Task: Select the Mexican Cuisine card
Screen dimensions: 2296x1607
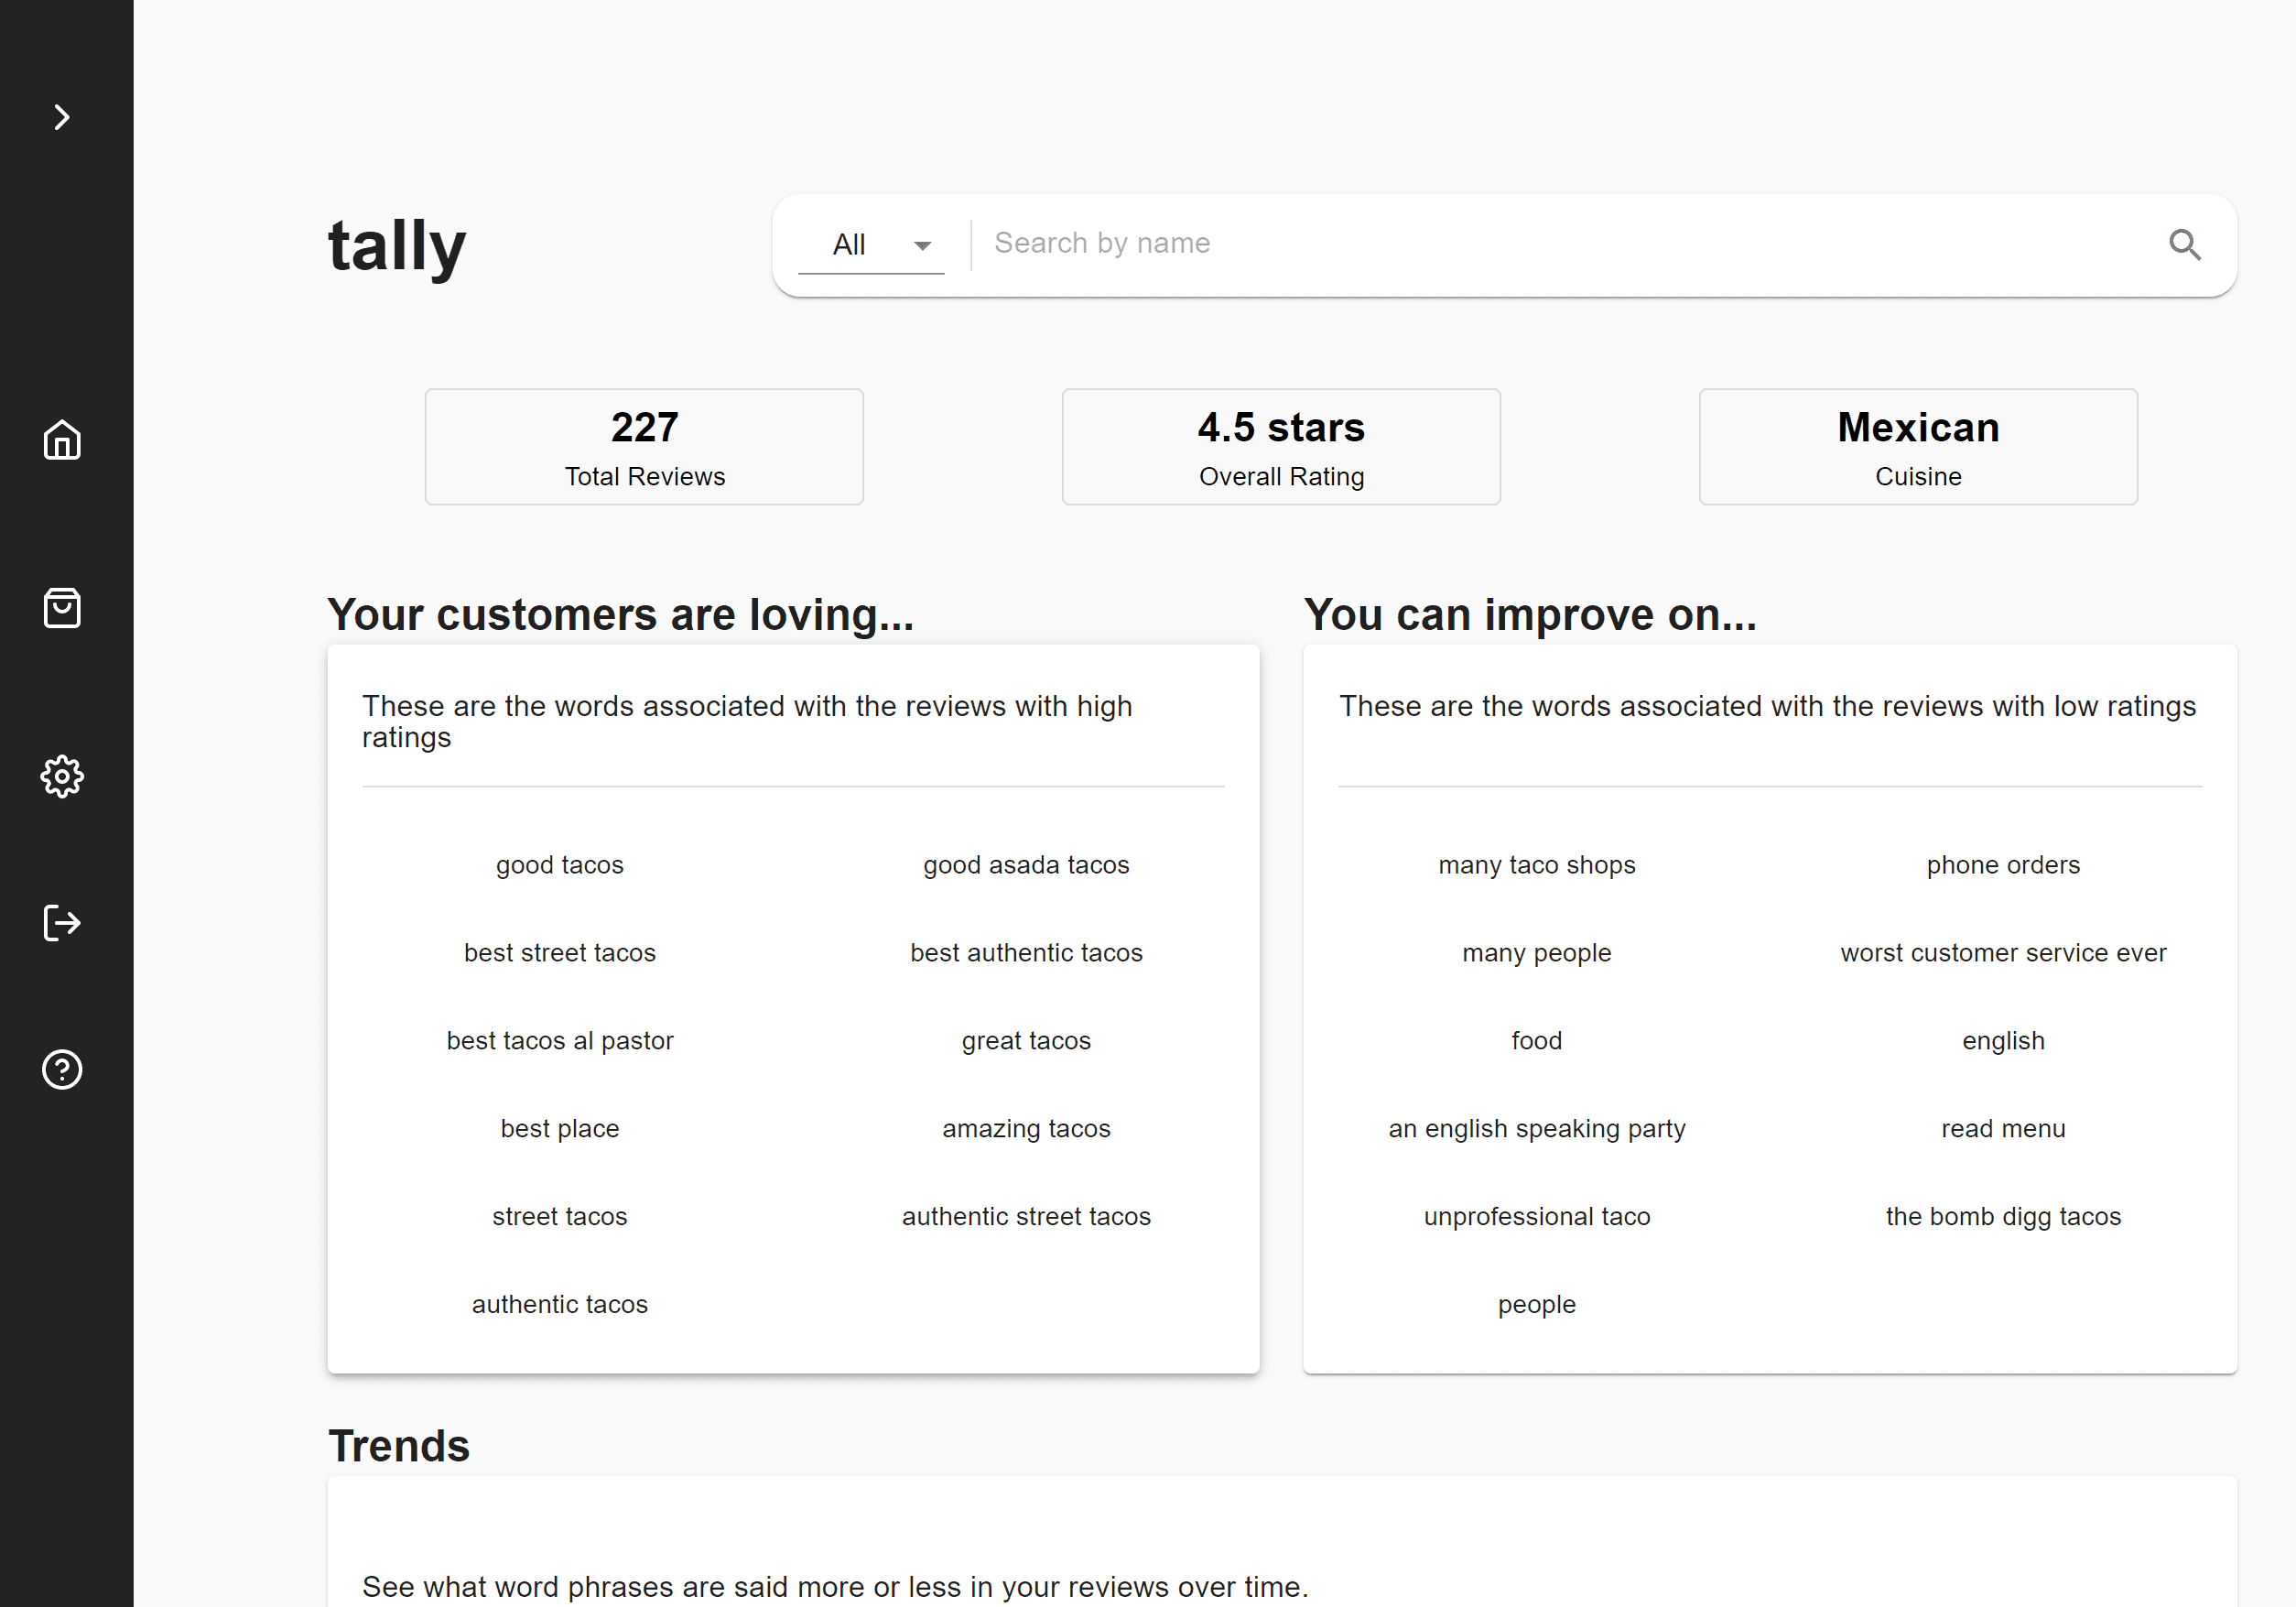Action: 1917,447
